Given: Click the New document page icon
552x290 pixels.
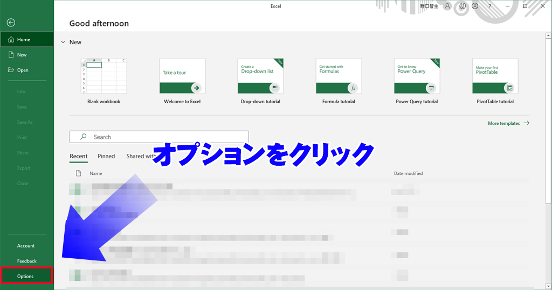Looking at the screenshot, I should [x=11, y=54].
